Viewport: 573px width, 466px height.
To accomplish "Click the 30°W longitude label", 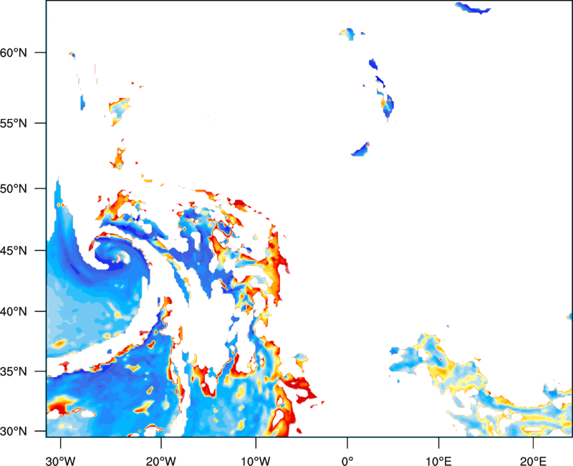I will tap(60, 461).
